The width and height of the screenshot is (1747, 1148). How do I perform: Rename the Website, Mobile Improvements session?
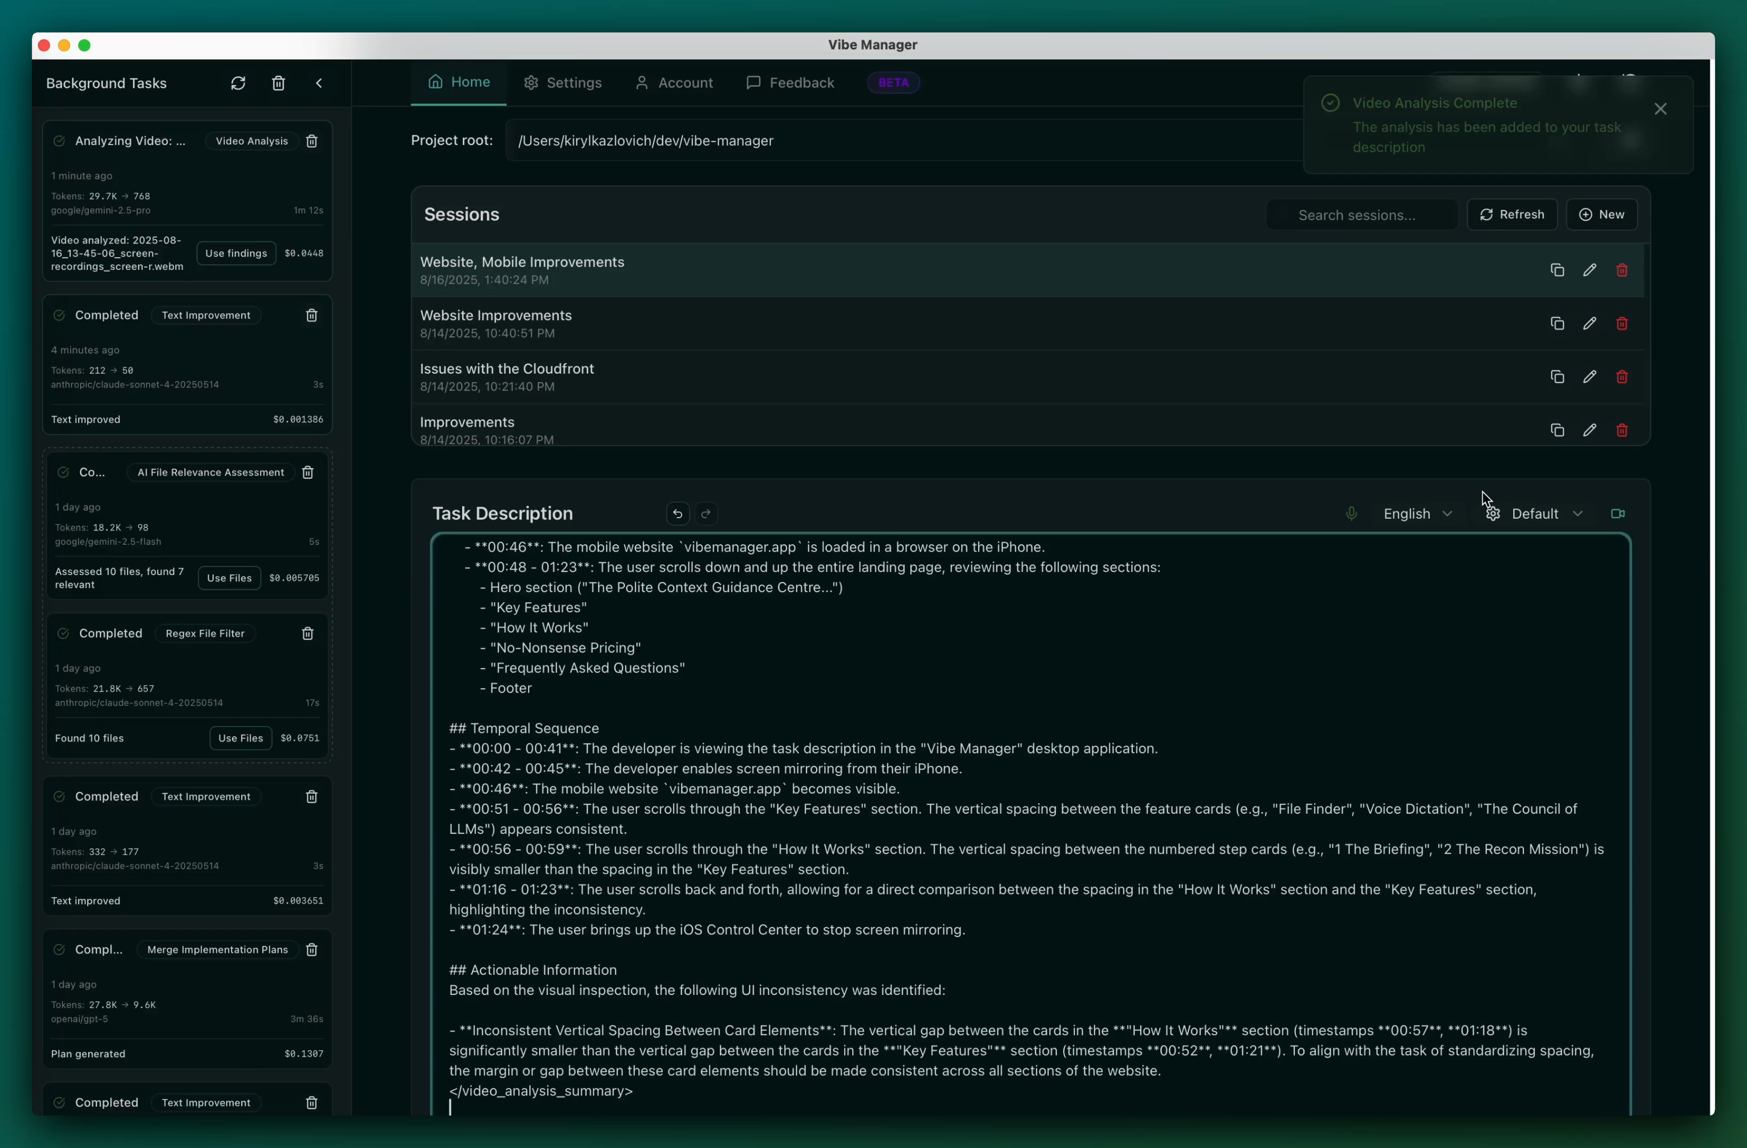tap(1589, 270)
